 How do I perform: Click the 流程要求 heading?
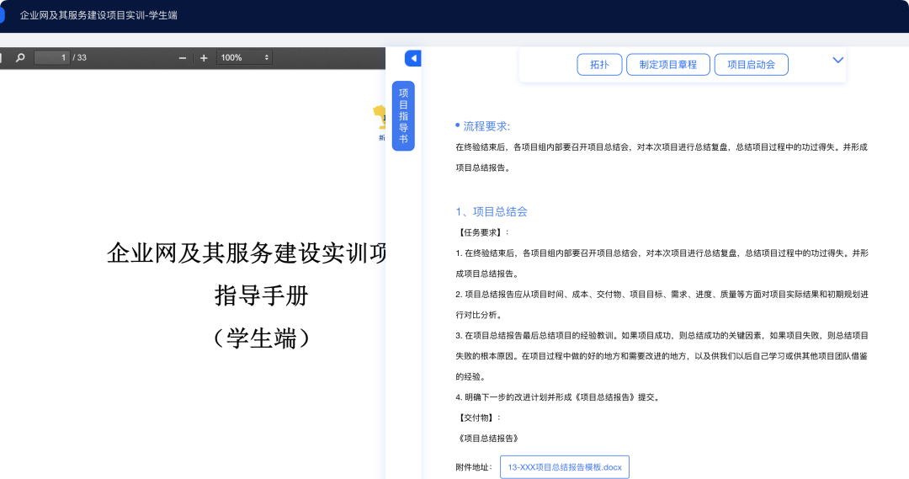click(x=486, y=125)
